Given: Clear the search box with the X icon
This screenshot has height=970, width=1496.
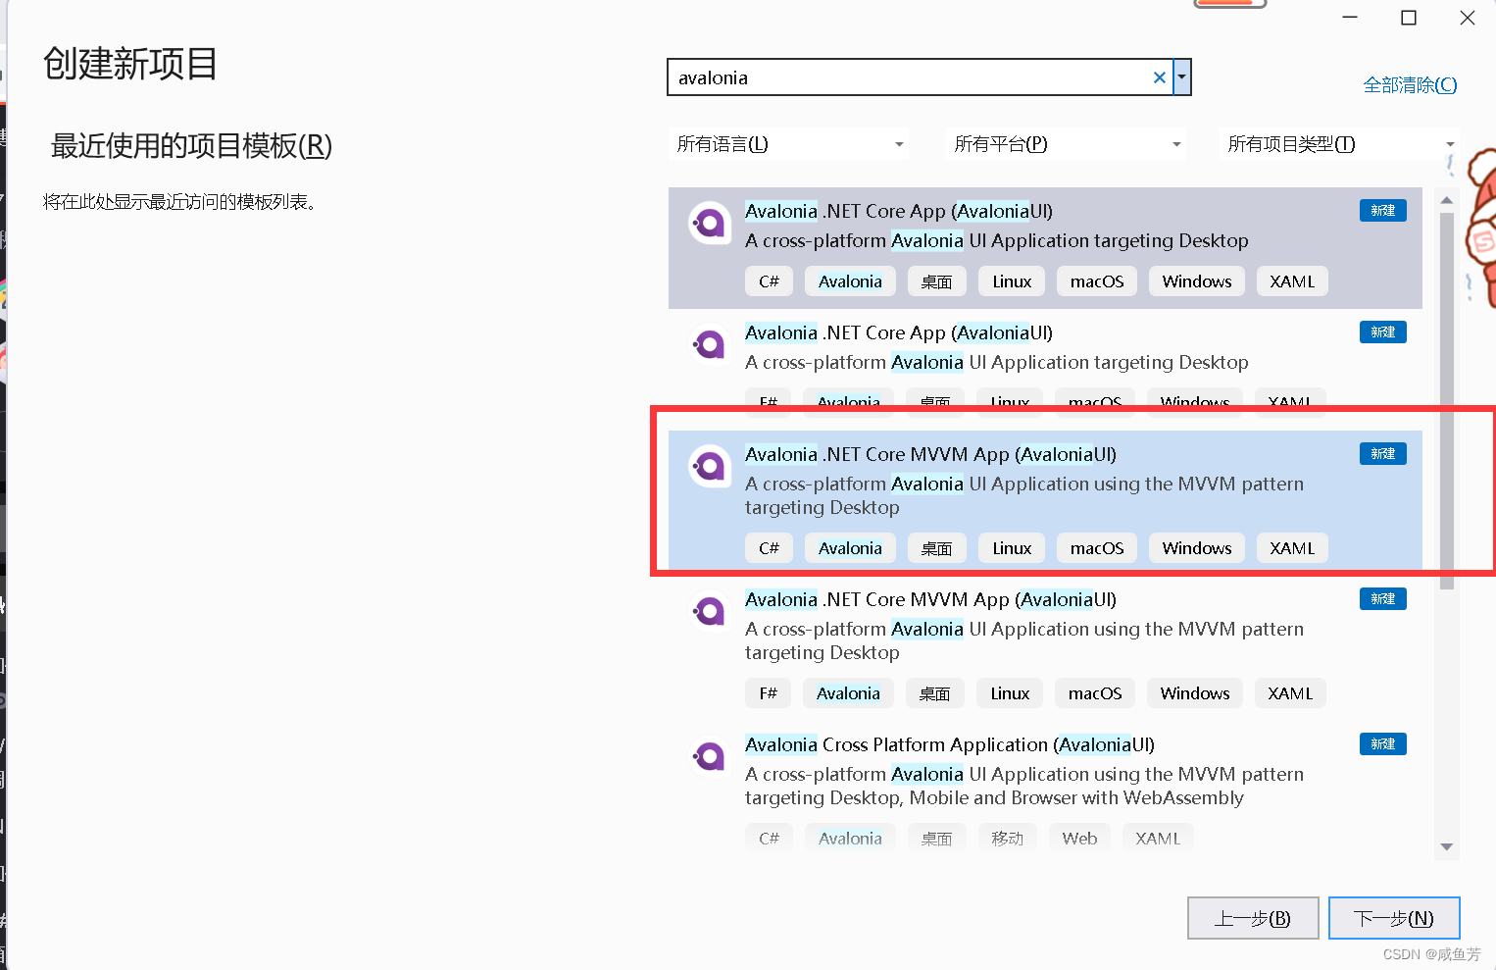Looking at the screenshot, I should 1160,77.
